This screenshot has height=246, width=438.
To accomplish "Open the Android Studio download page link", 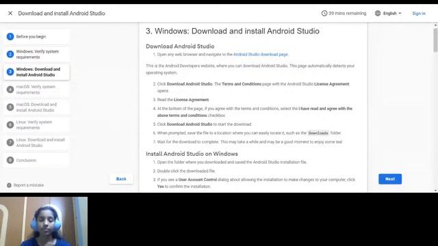I will [260, 55].
